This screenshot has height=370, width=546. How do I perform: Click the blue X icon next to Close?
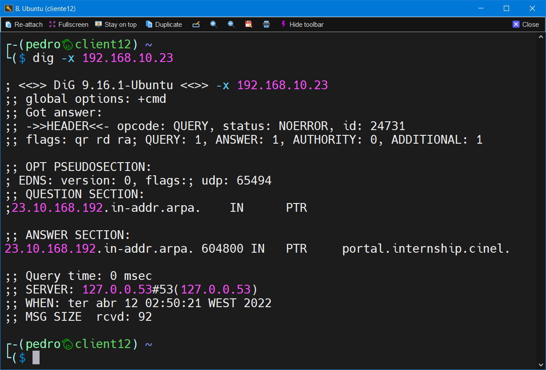pyautogui.click(x=516, y=24)
